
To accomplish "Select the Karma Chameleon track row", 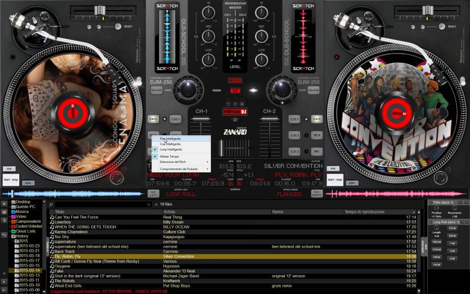I will click(x=234, y=232).
